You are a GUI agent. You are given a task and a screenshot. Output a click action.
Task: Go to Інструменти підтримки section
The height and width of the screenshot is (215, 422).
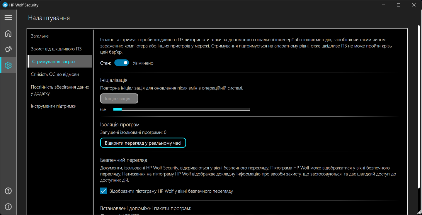(x=54, y=106)
